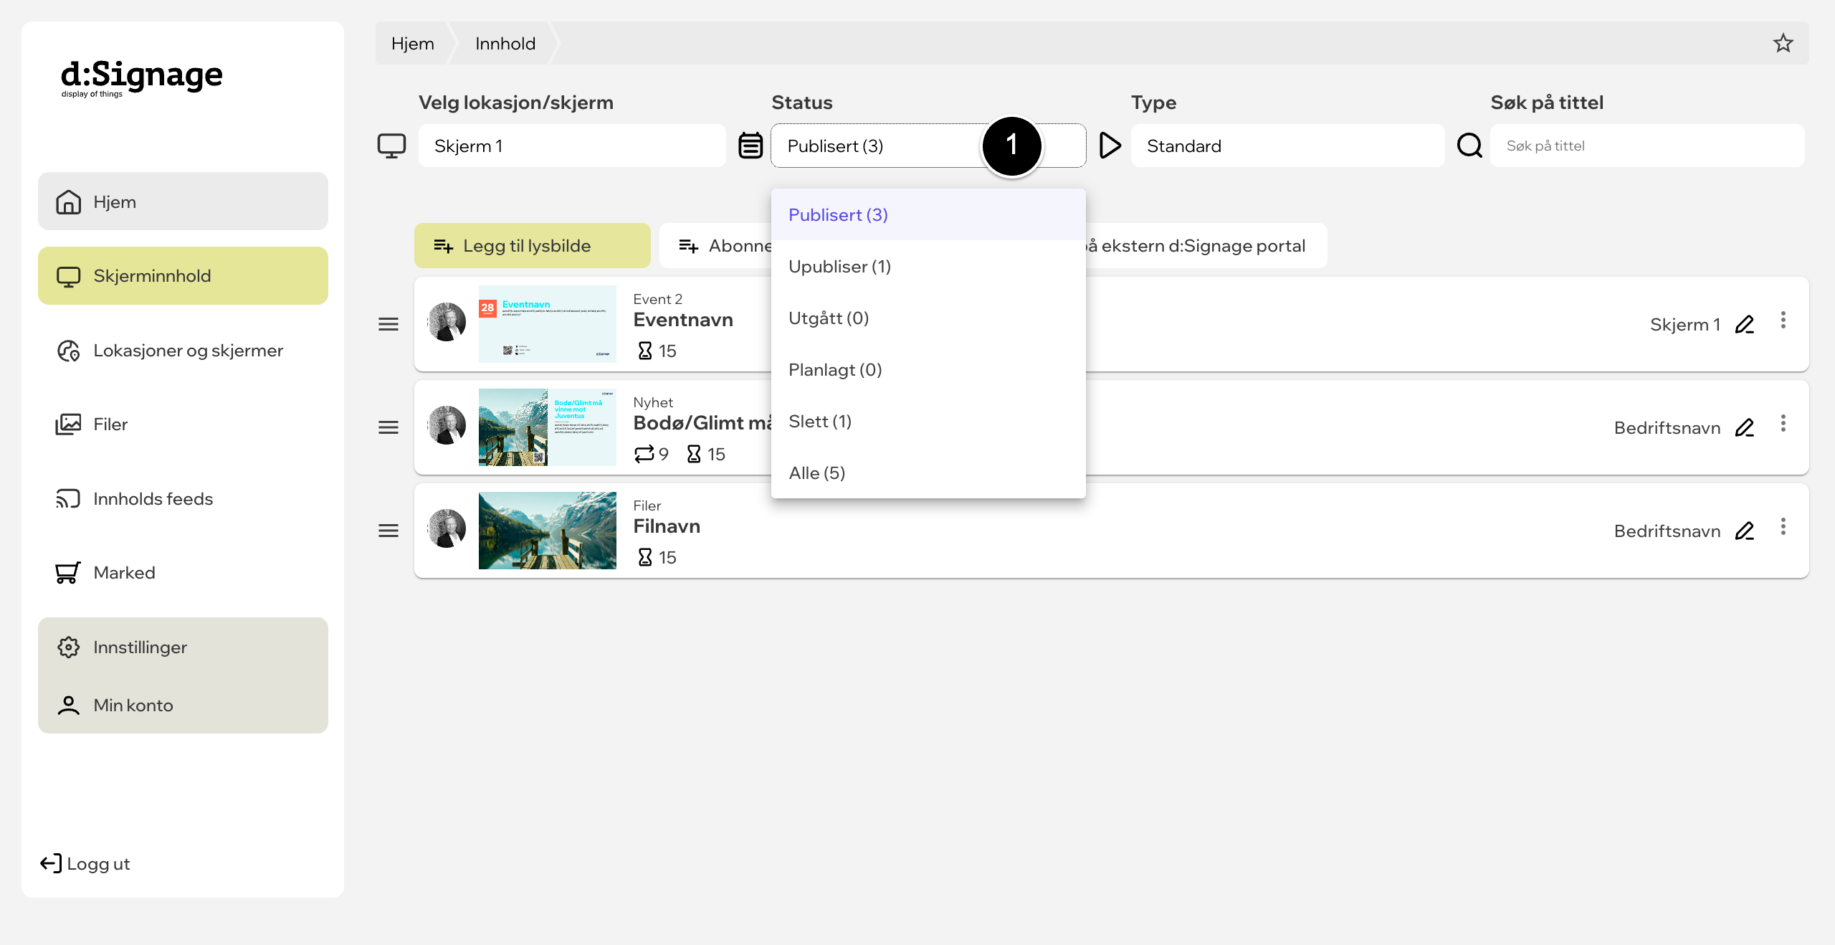
Task: Click the user avatar in Filnavn row
Action: [x=447, y=528]
